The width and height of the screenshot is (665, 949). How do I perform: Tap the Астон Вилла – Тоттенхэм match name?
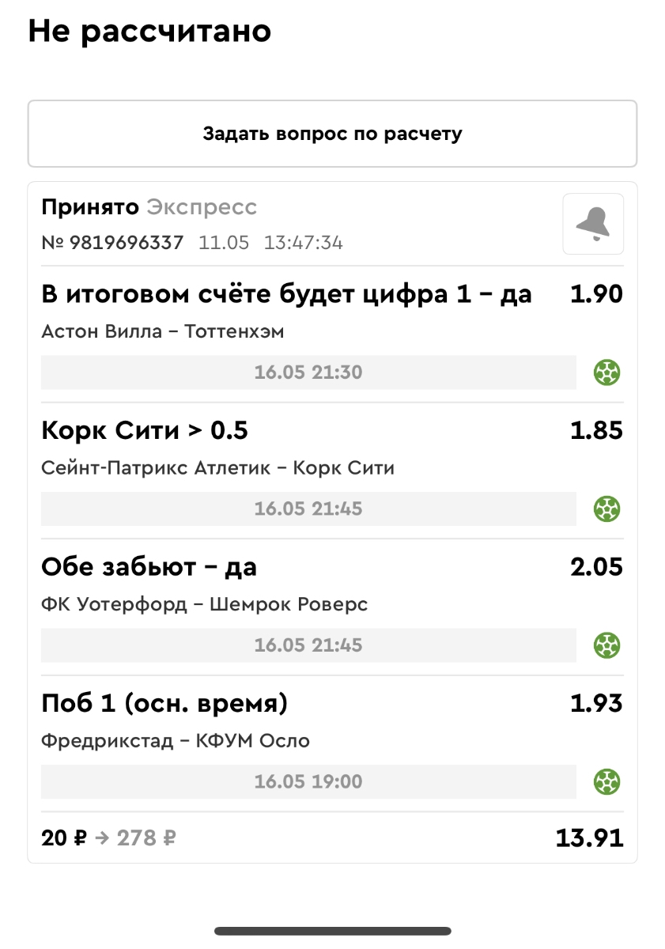162,331
